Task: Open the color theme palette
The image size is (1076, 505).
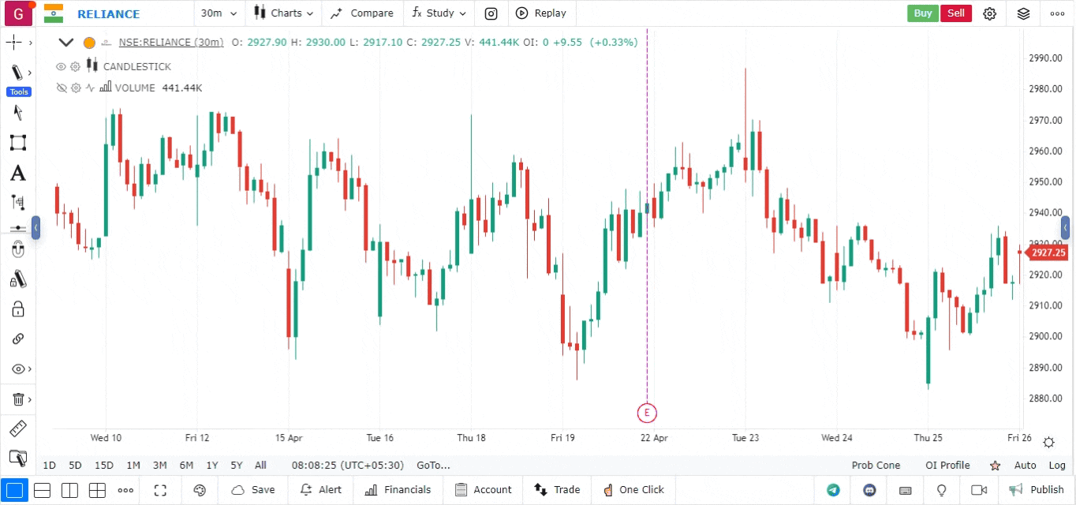Action: (x=200, y=490)
